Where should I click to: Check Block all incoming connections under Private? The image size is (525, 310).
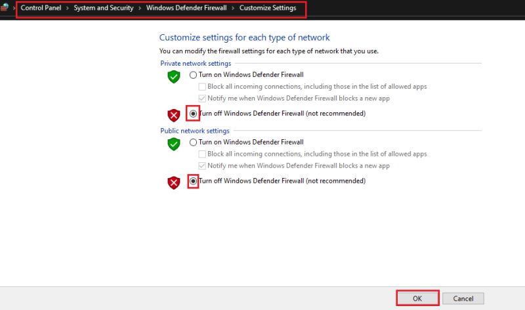point(202,87)
